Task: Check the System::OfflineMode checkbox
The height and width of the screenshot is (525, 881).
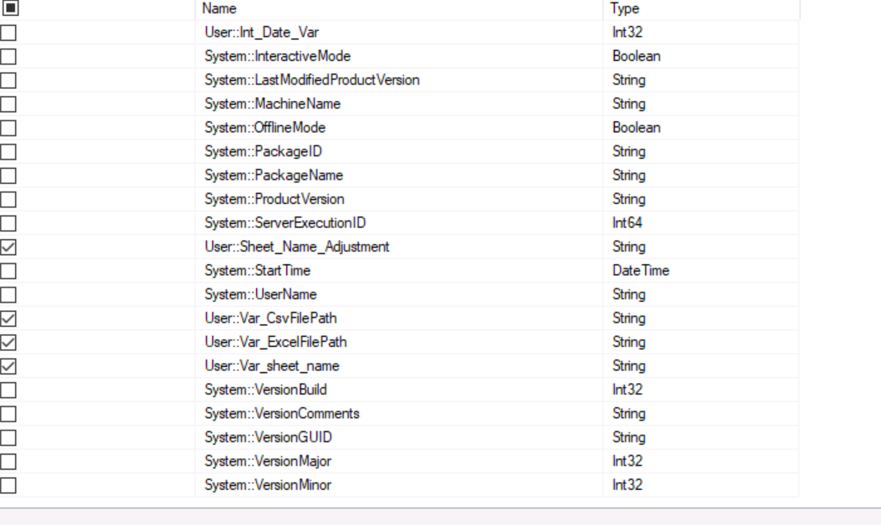Action: [9, 128]
